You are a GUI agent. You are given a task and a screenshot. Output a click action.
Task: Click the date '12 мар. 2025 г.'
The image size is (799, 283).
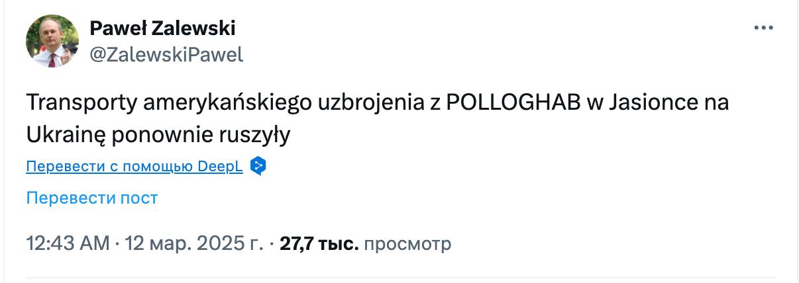[194, 244]
